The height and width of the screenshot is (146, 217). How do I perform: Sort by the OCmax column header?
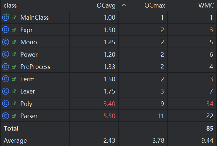pyautogui.click(x=154, y=6)
